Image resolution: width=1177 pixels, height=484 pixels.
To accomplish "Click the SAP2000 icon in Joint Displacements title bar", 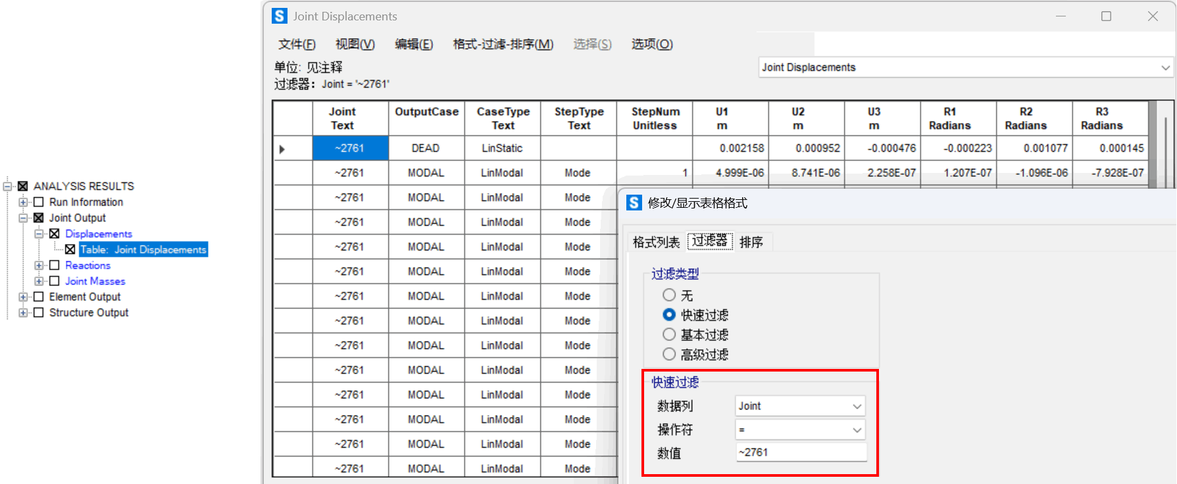I will point(280,16).
